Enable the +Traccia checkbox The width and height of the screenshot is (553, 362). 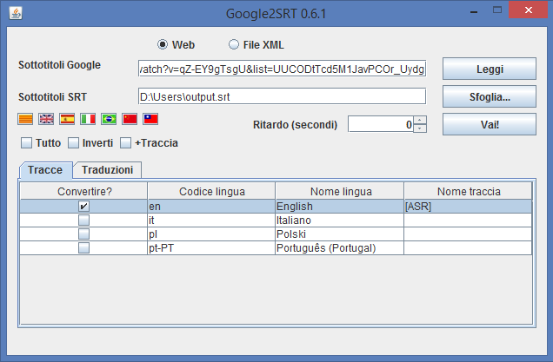(x=125, y=143)
